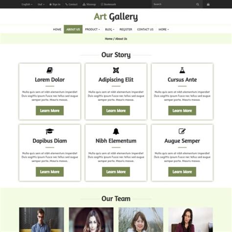
Task: Expand the English language dropdown
Action: 27,4
